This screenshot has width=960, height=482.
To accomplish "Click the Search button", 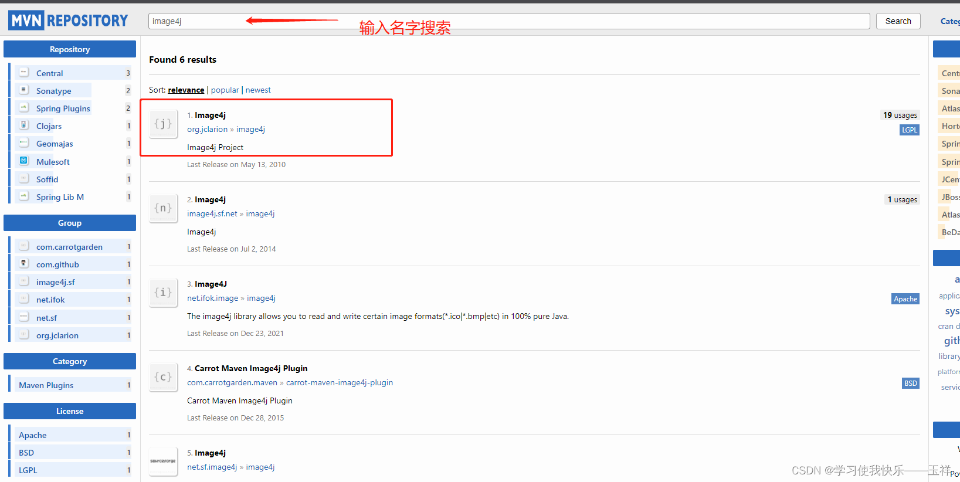I will pos(898,21).
